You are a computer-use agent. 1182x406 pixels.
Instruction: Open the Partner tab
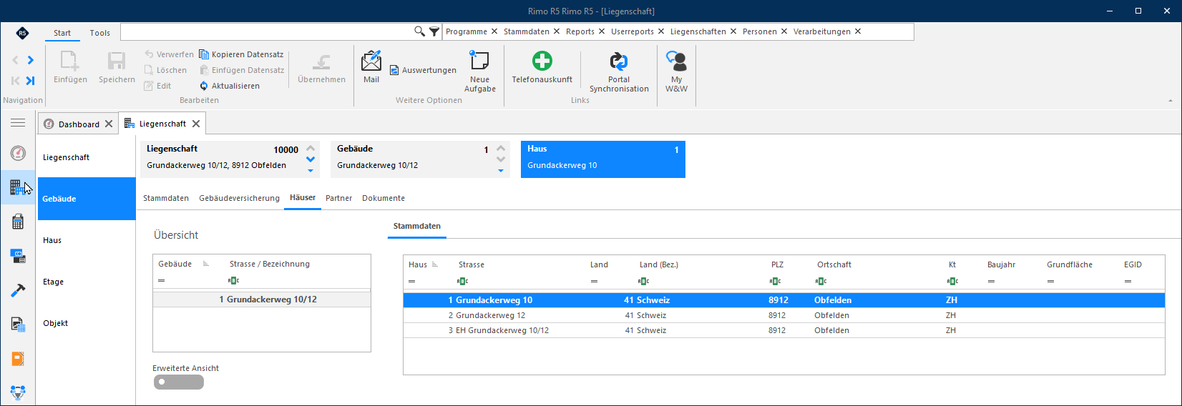[x=338, y=198]
